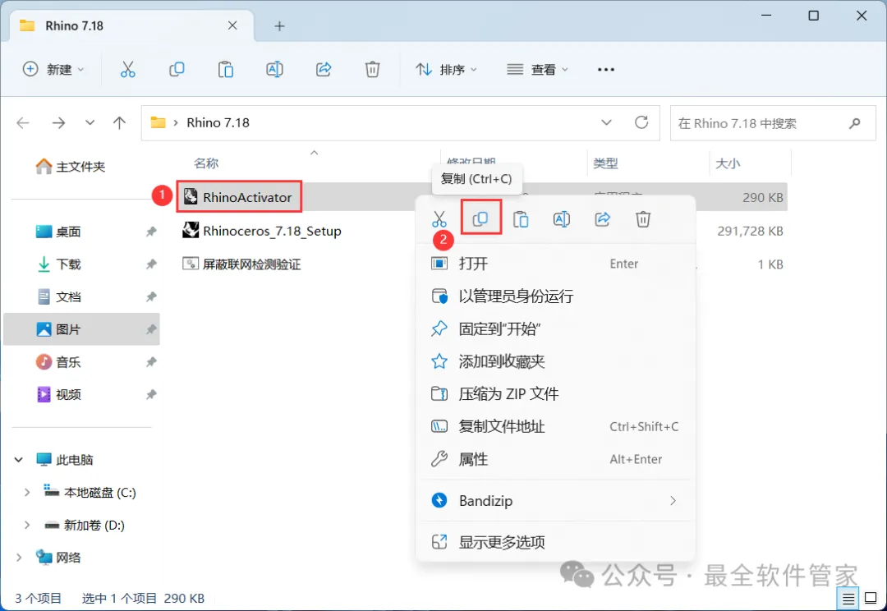The height and width of the screenshot is (611, 887).
Task: Click the Delete trash icon in the context menu
Action: click(x=643, y=219)
